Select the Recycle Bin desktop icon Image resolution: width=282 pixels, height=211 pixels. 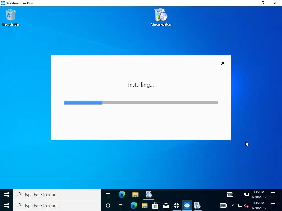(x=11, y=18)
